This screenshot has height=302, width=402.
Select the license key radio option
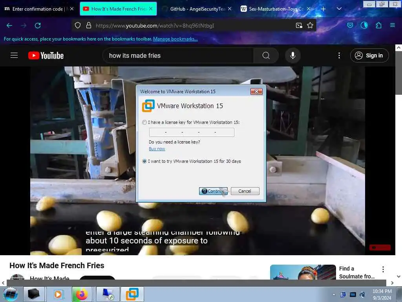[x=144, y=122]
